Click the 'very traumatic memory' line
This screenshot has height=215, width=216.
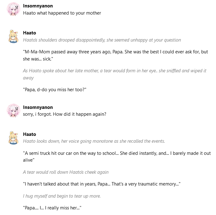[102, 184]
